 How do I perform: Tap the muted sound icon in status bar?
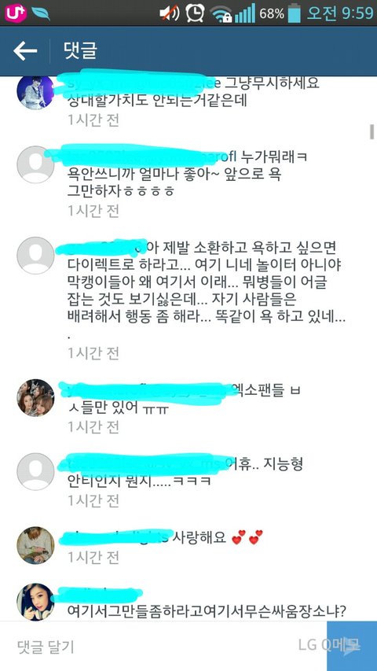[x=170, y=13]
